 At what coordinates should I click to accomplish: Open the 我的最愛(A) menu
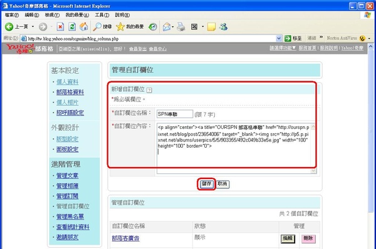coord(77,15)
